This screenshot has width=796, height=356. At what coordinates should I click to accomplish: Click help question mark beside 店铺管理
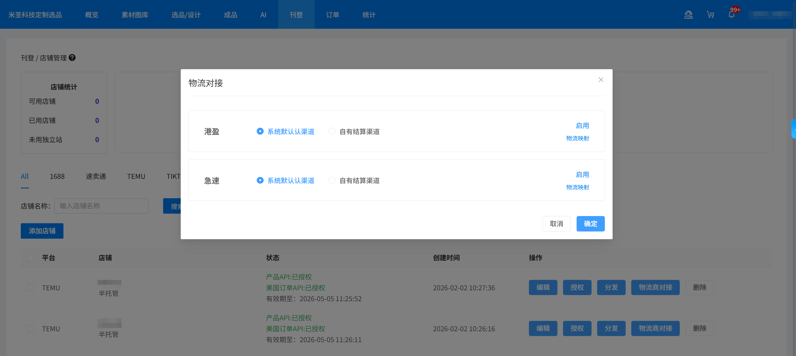coord(72,58)
